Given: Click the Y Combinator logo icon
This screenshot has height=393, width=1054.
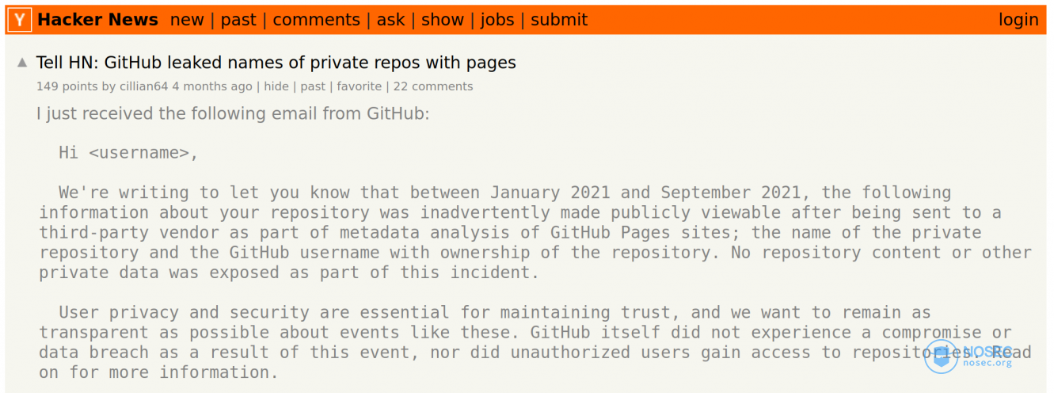Looking at the screenshot, I should coord(21,20).
